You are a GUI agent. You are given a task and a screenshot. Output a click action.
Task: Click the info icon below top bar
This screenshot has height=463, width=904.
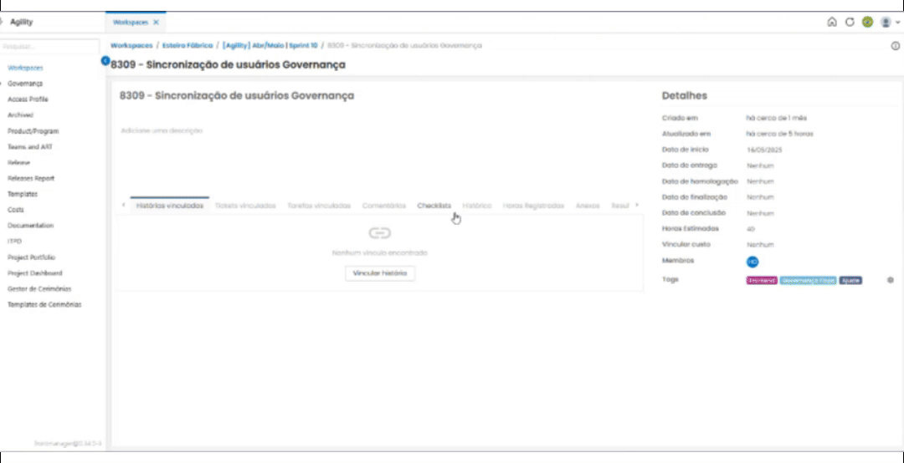point(896,46)
